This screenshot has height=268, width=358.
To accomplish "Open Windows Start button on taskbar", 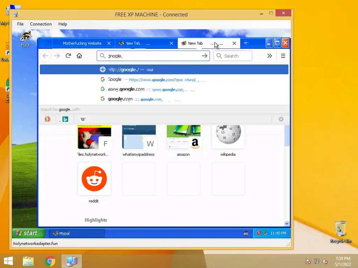I will [x=8, y=261].
